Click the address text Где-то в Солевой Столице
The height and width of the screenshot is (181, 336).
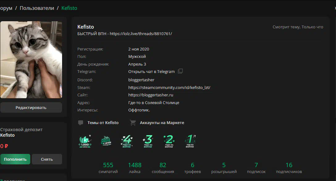154,103
